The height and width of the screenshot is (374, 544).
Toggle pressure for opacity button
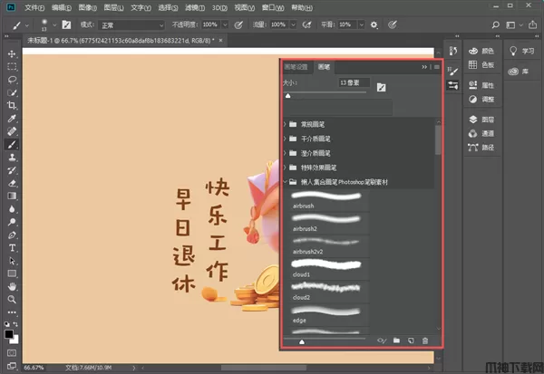tap(238, 24)
